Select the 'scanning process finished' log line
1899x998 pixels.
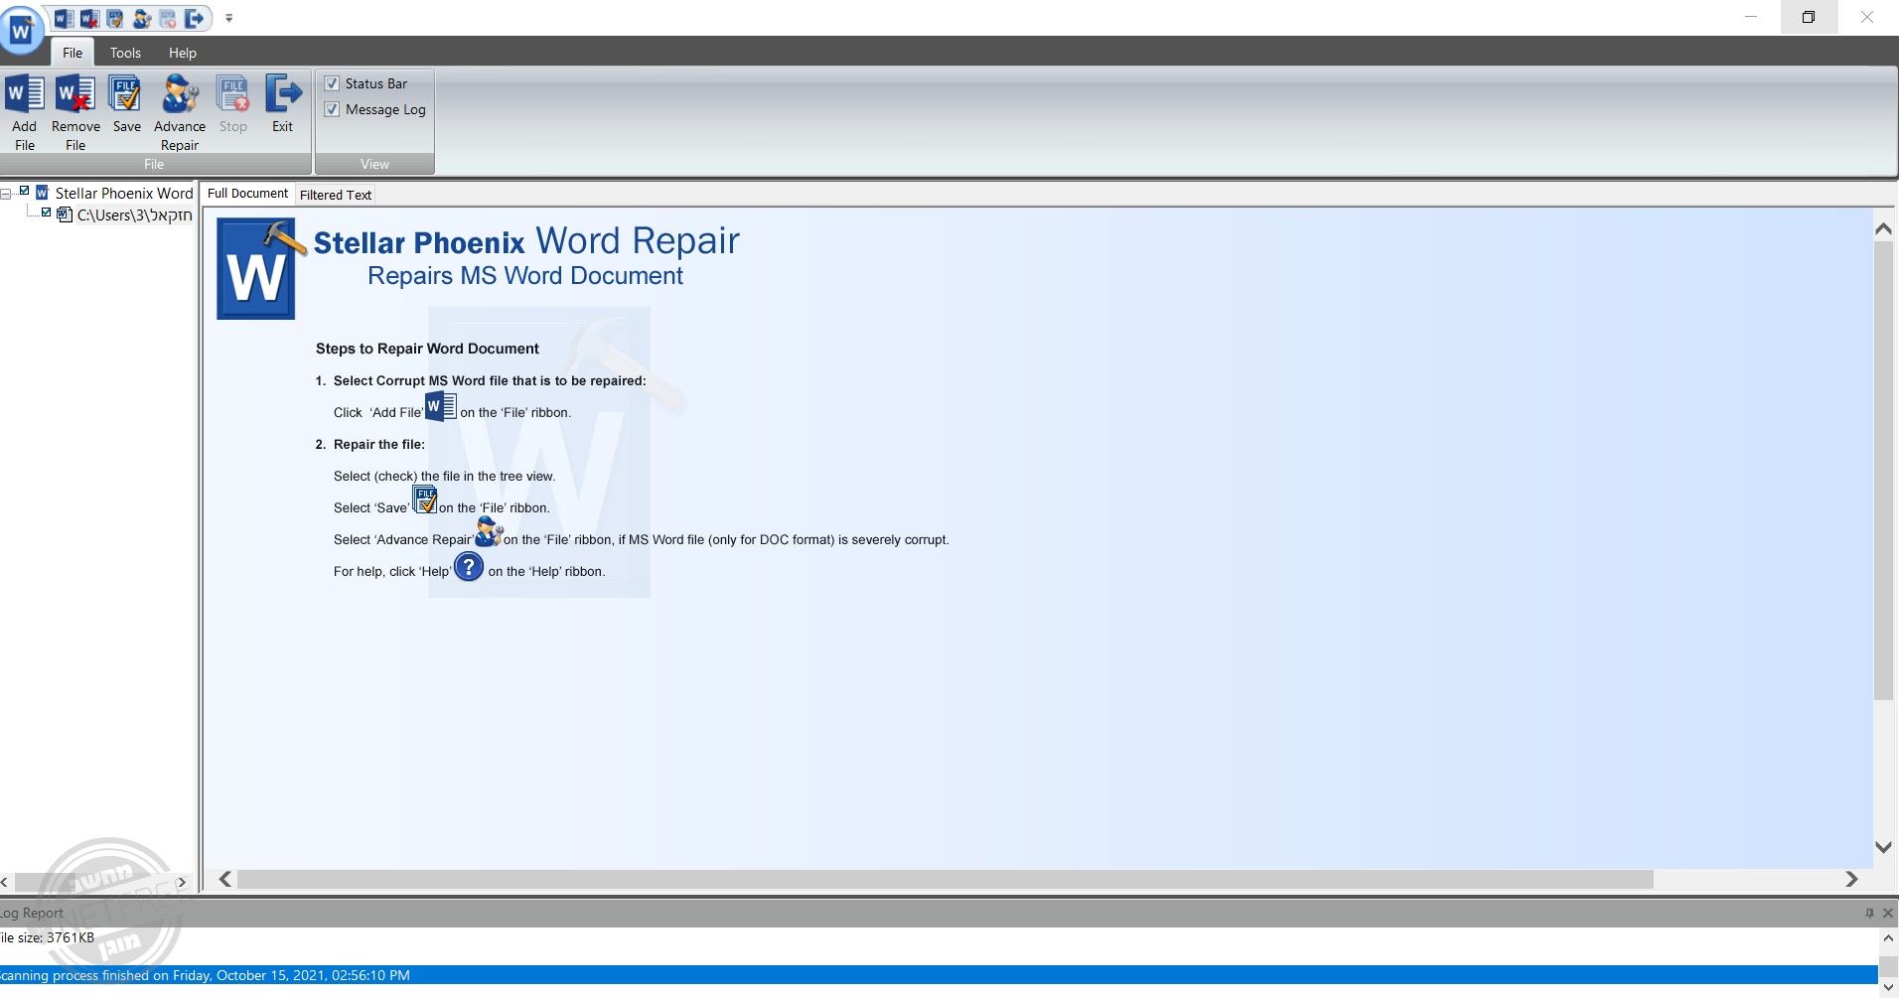click(x=939, y=975)
